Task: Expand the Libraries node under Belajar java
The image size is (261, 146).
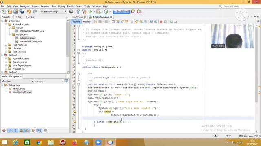Action: coord(6,48)
